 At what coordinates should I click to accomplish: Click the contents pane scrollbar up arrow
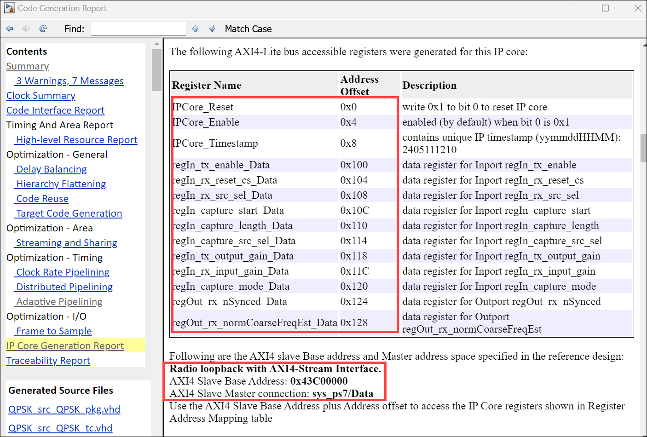156,44
